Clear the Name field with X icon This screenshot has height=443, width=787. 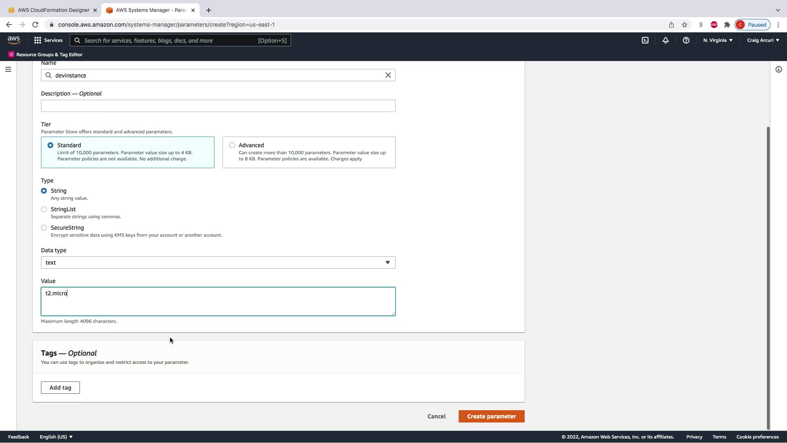click(x=388, y=75)
